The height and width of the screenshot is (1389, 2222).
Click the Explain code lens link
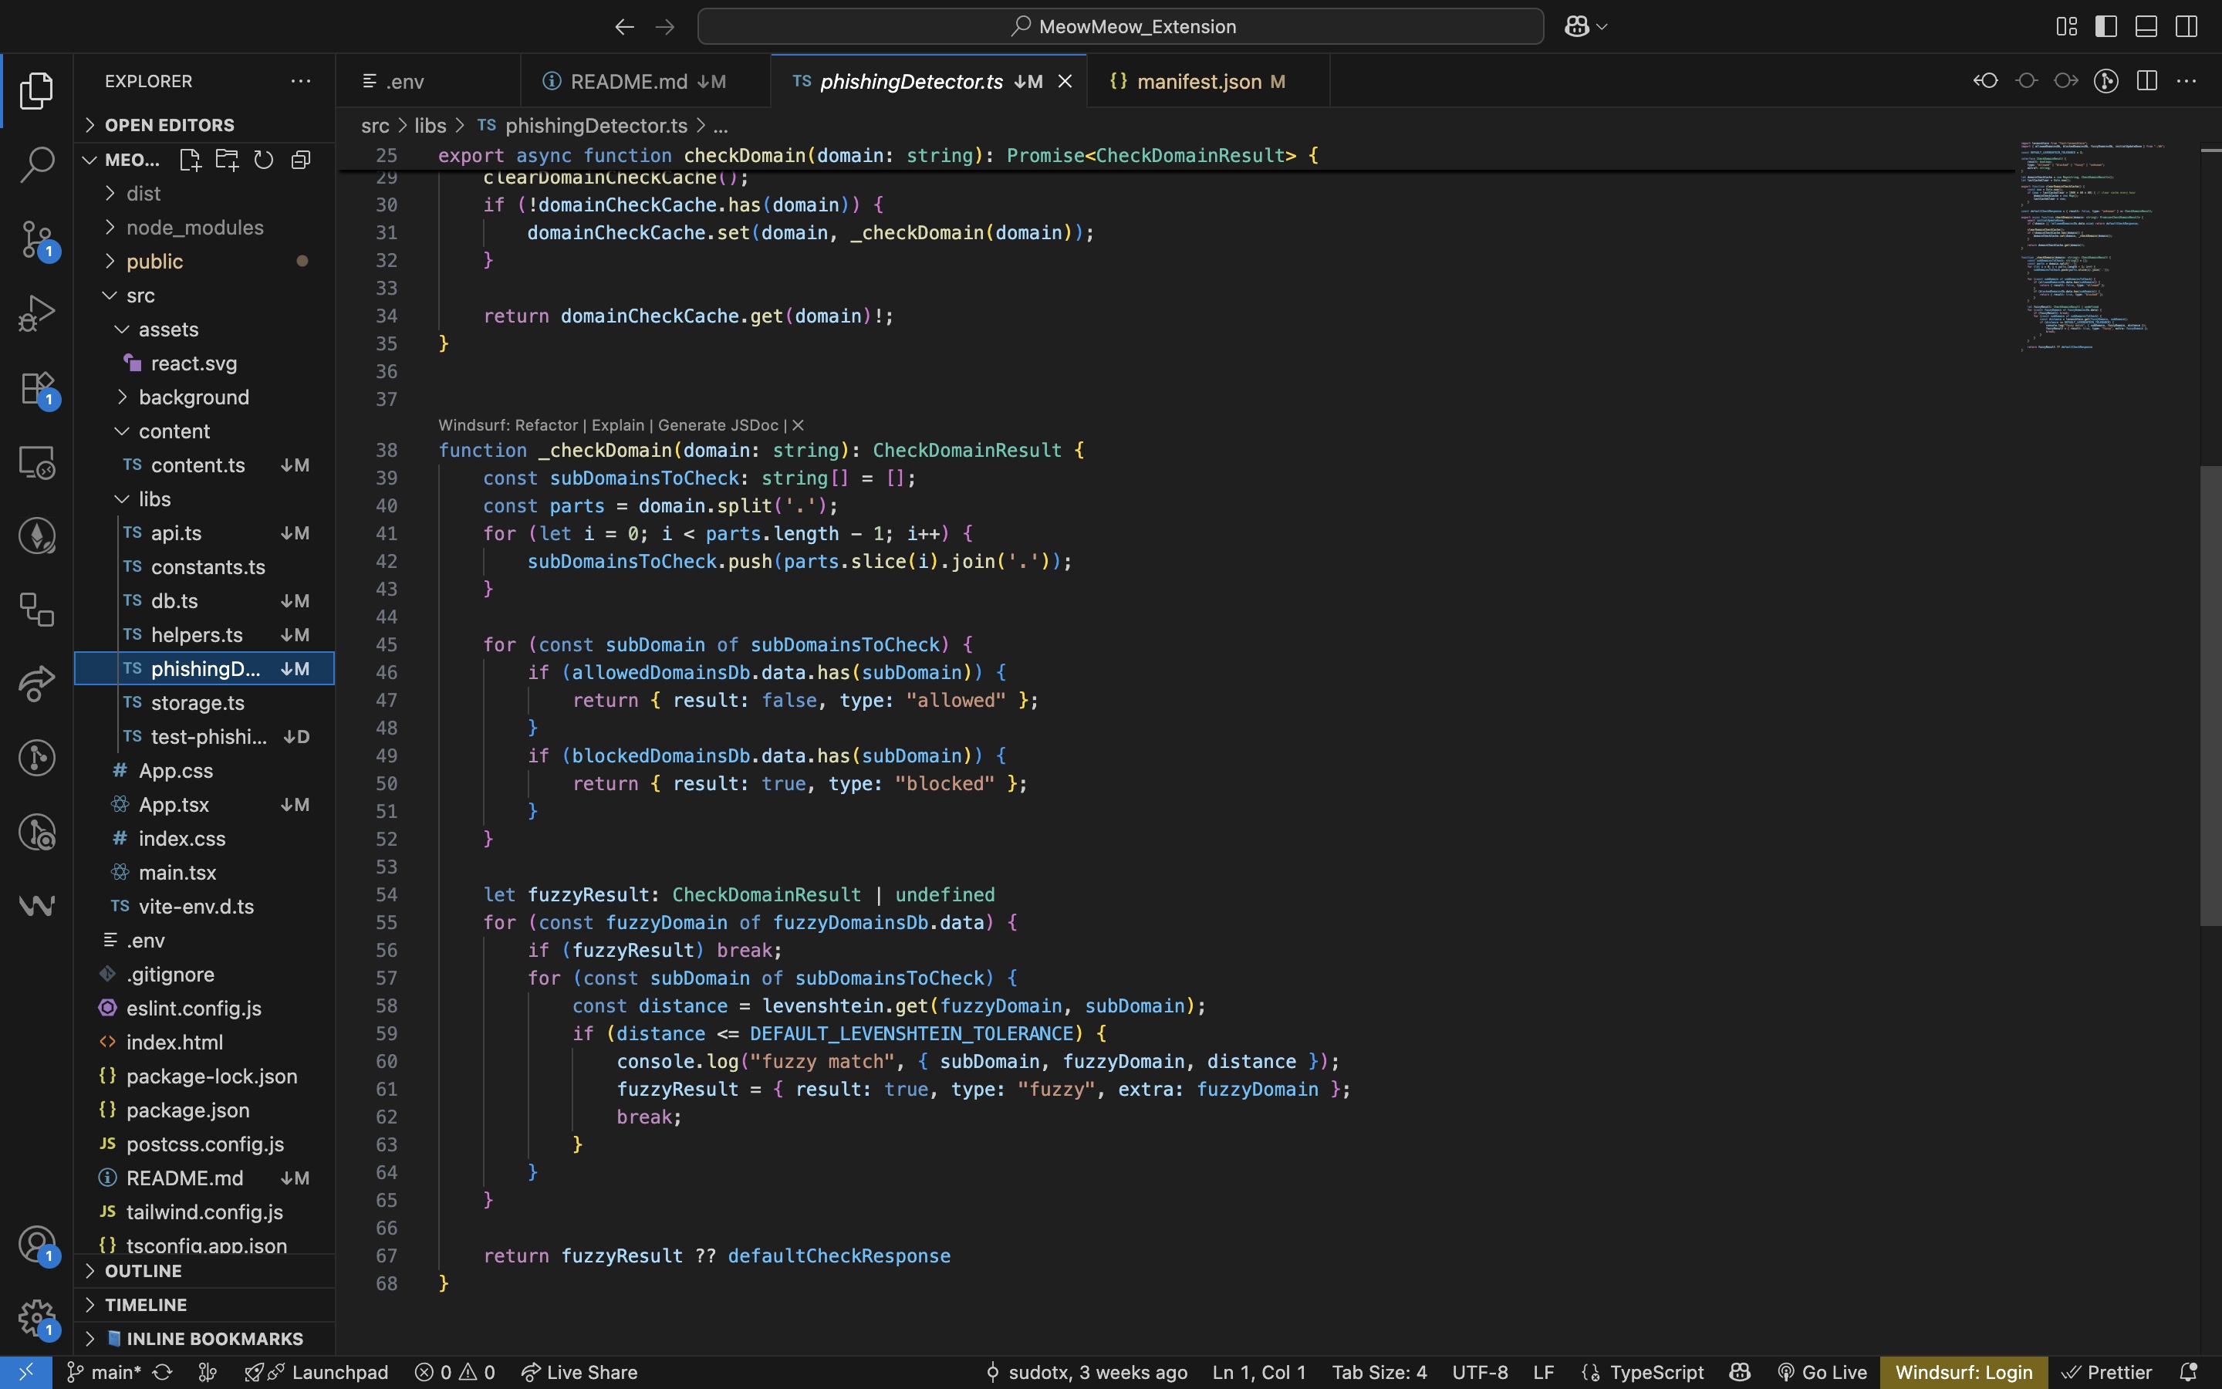coord(617,425)
